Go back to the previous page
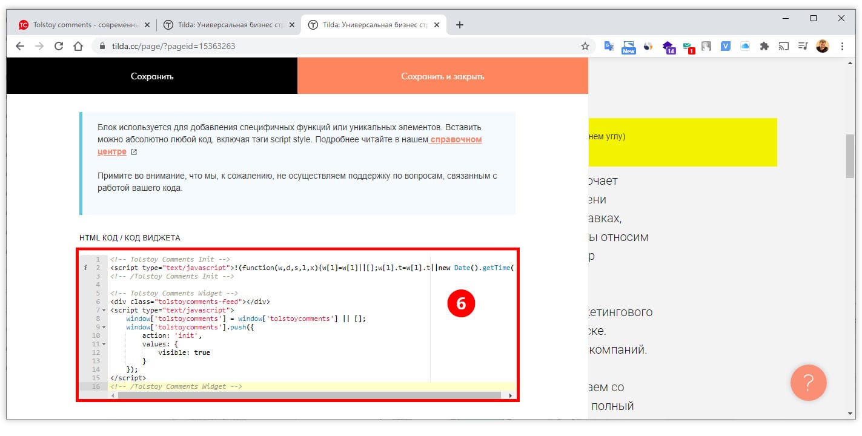 pyautogui.click(x=20, y=46)
